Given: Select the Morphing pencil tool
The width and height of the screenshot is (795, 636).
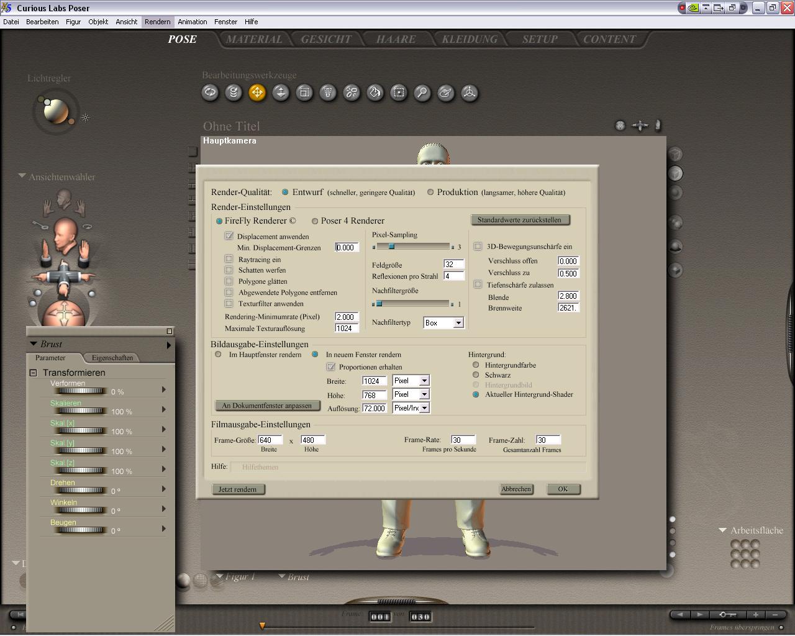Looking at the screenshot, I should (x=446, y=93).
